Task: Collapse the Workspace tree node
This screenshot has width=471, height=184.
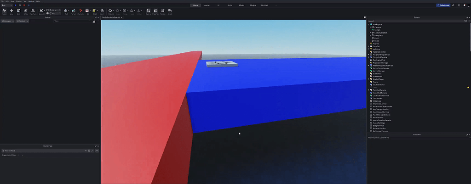Action: pos(368,24)
